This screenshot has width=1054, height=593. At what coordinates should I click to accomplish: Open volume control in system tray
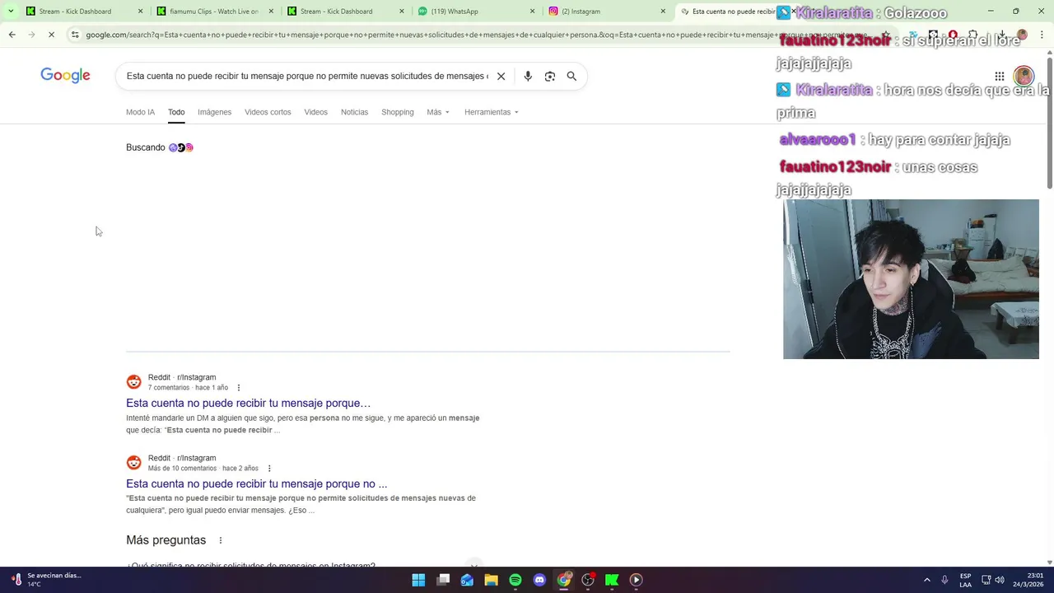pyautogui.click(x=1000, y=580)
